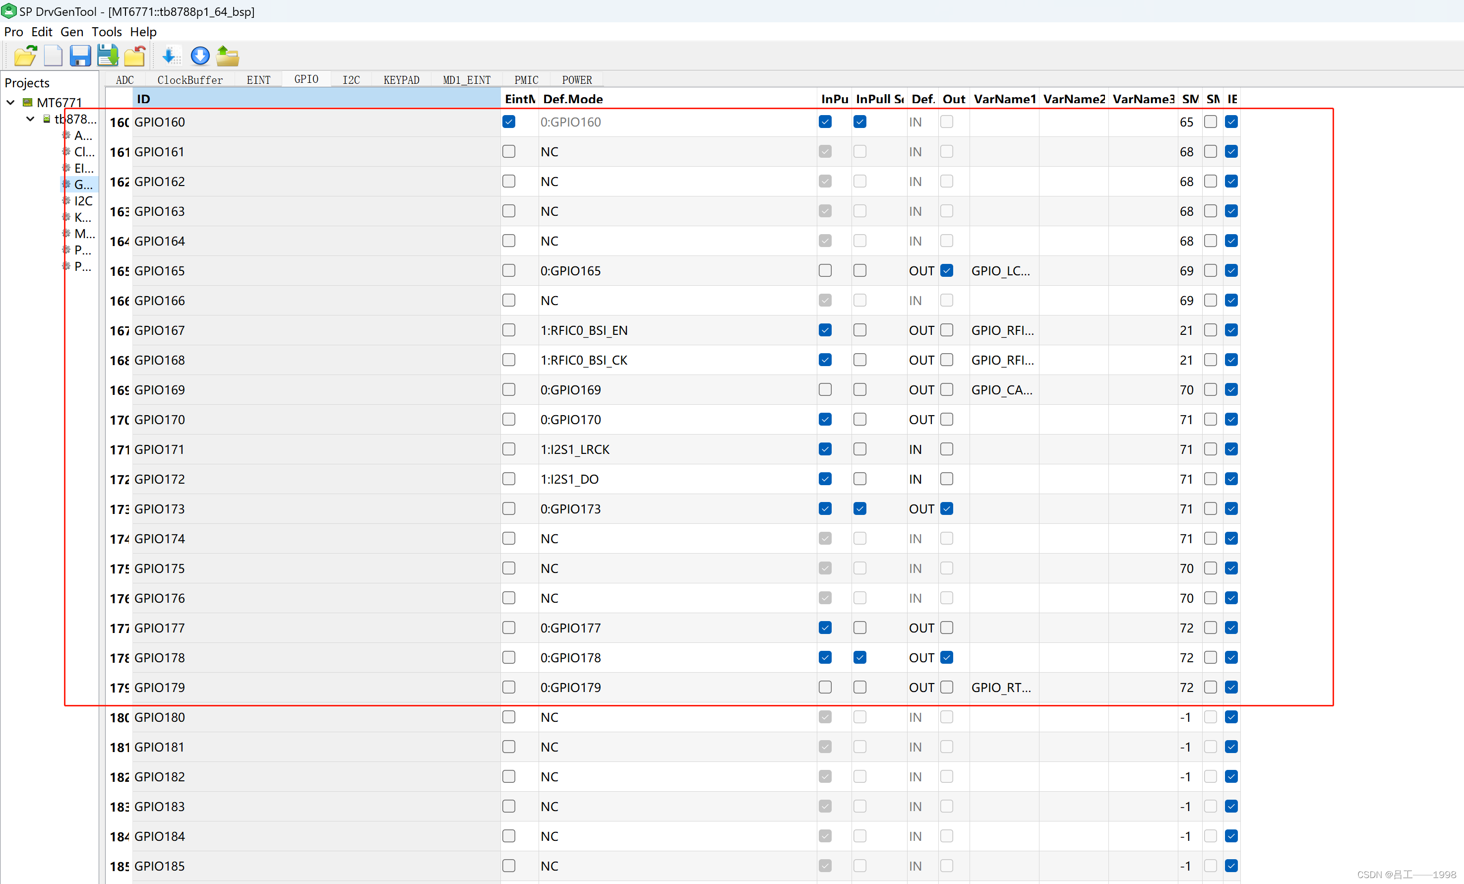Image resolution: width=1464 pixels, height=884 pixels.
Task: Open the Edit menu
Action: pos(42,32)
